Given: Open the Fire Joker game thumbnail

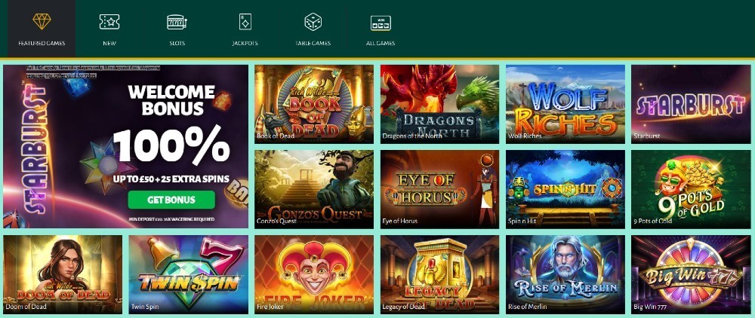Looking at the screenshot, I should [x=314, y=275].
